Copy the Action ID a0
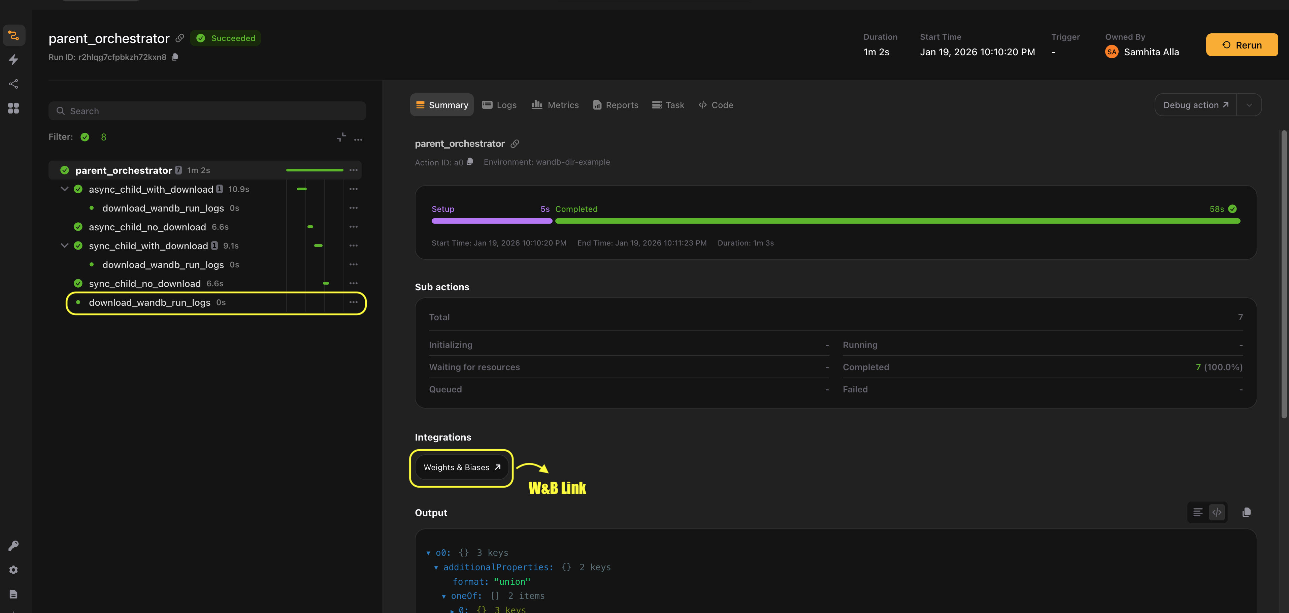 pos(470,162)
